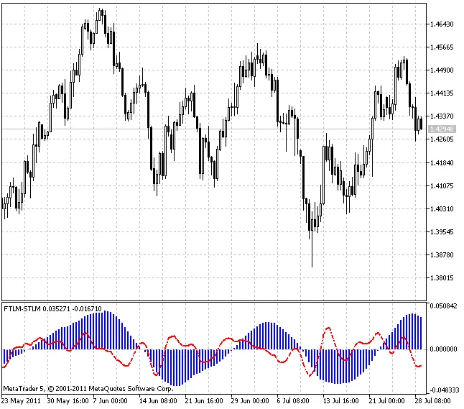Click the horizontal gray current-price line
Image resolution: width=464 pixels, height=409 pixels.
tap(213, 129)
